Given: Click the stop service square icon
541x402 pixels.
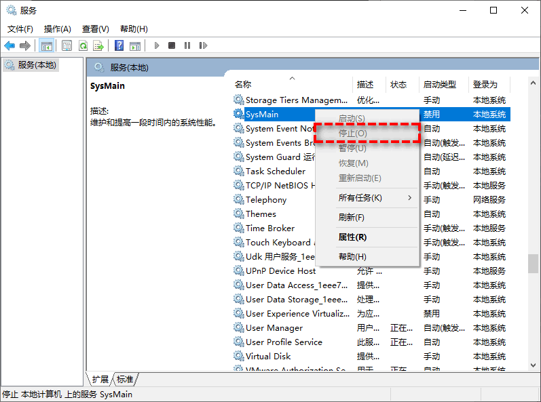Looking at the screenshot, I should (172, 45).
